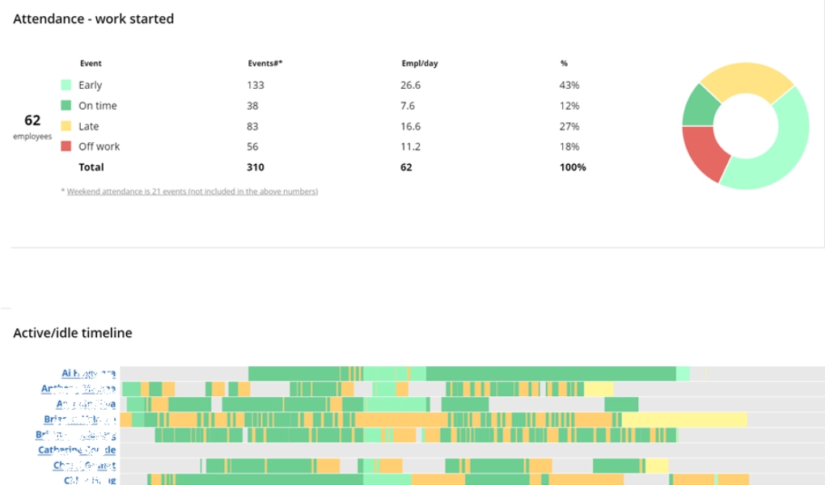The image size is (825, 485).
Task: Click the Early legend color swatch
Action: (66, 85)
